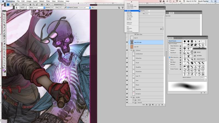Collapse the FatHover layer group
The image size is (219, 123).
[x=131, y=50]
